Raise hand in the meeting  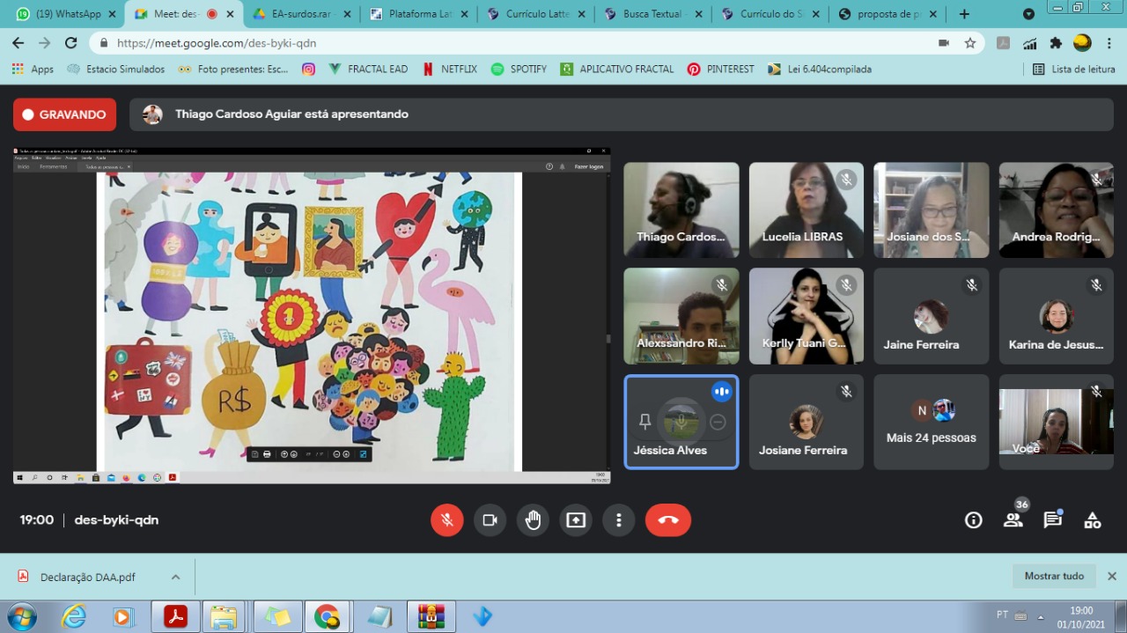pos(533,520)
